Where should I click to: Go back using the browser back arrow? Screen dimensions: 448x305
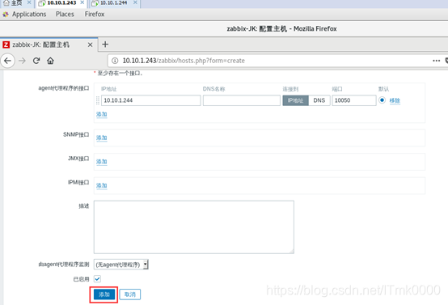pos(7,61)
